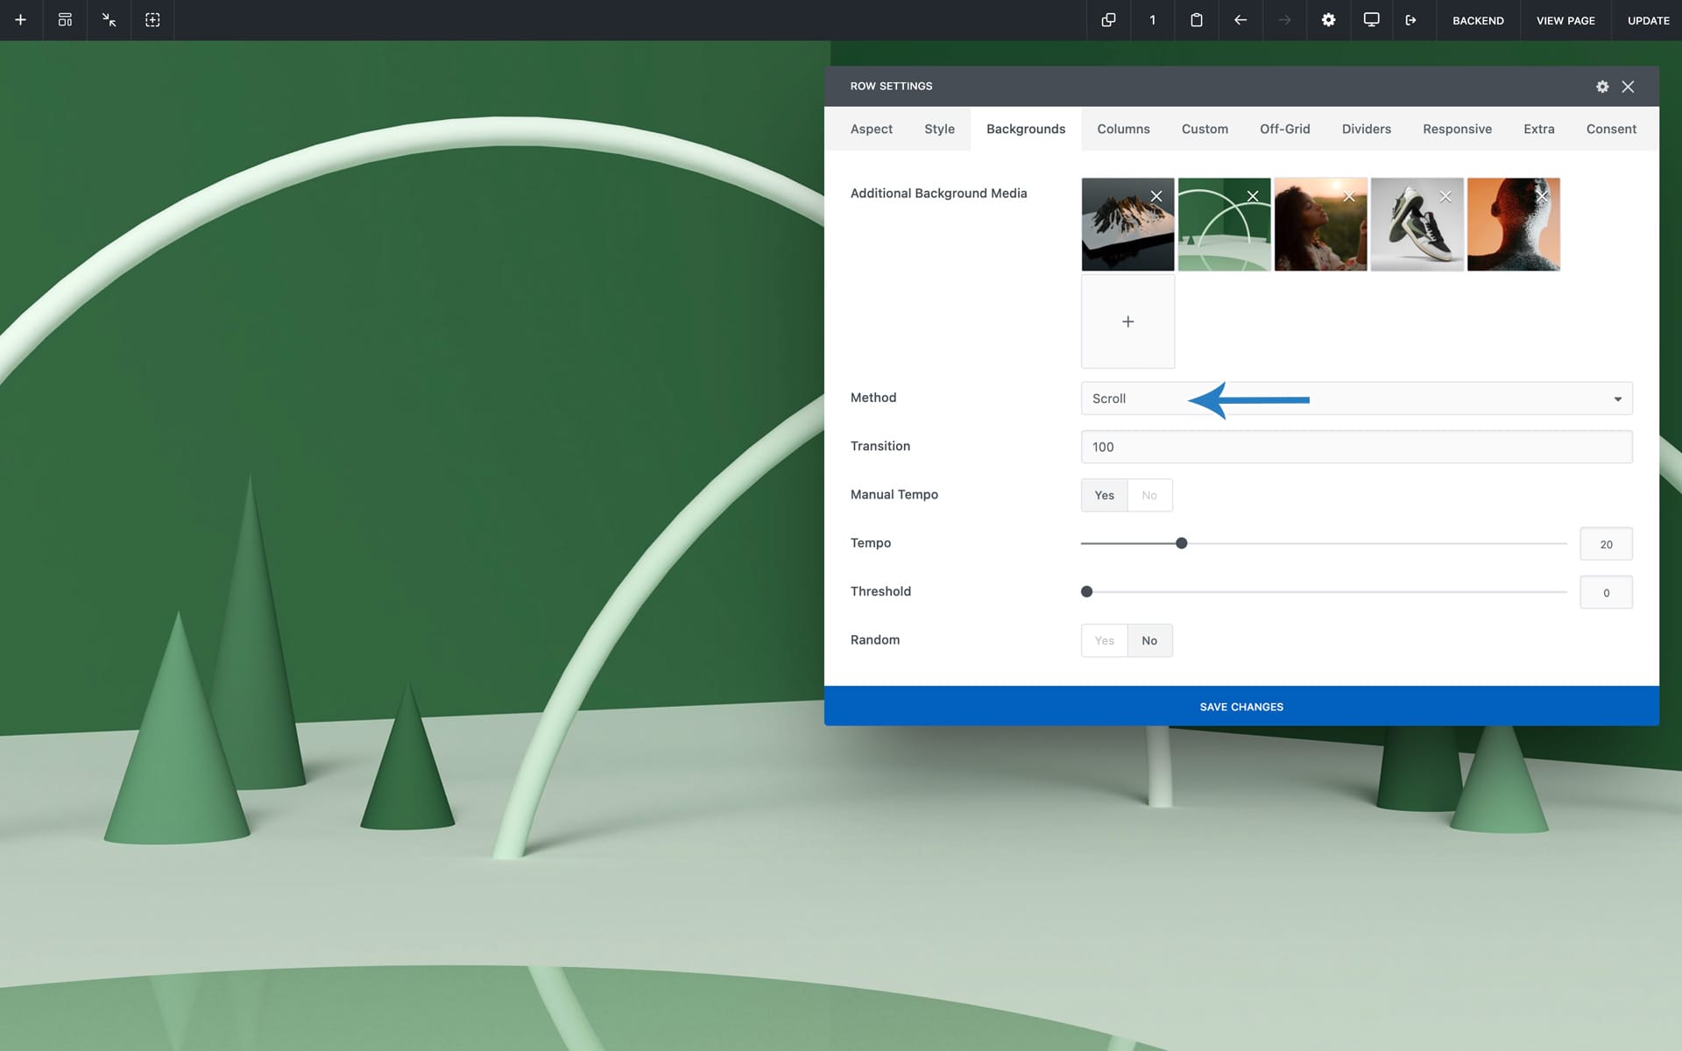The image size is (1682, 1051).
Task: Click the clipboard paste icon
Action: (1196, 20)
